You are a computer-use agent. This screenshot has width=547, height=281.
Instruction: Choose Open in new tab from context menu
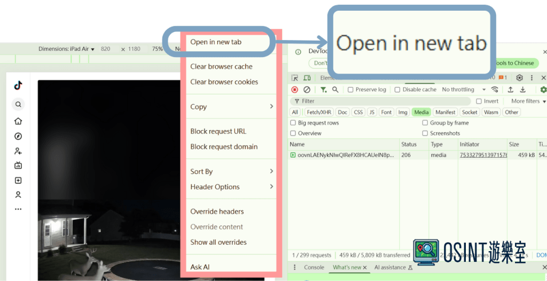(216, 42)
